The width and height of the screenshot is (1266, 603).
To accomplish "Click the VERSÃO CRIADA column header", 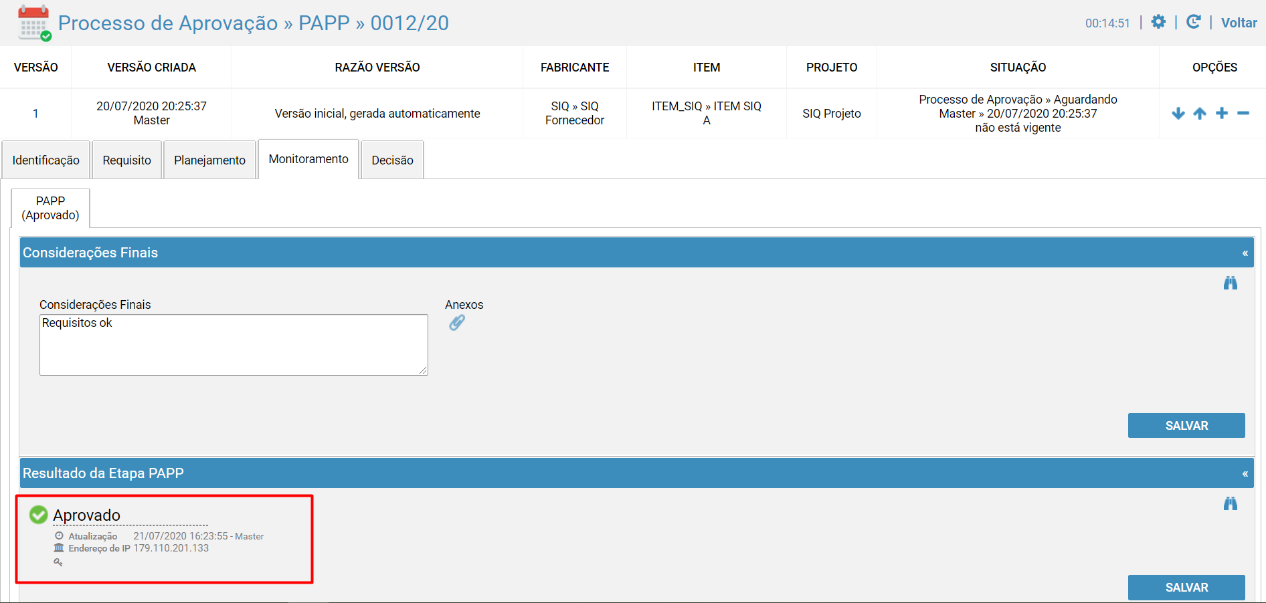I will point(152,68).
